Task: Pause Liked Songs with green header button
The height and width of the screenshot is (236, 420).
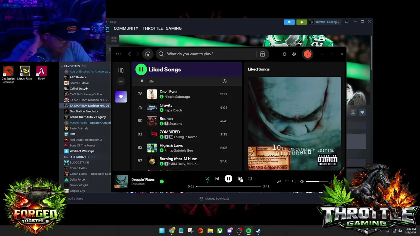Action: (x=141, y=69)
